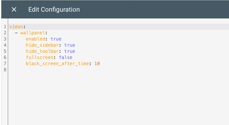The height and width of the screenshot is (125, 229).
Task: Click line number 4 in the gutter
Action: tap(5, 45)
